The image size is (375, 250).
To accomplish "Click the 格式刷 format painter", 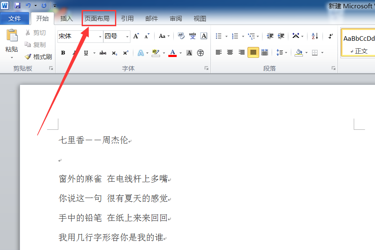I will (38, 57).
